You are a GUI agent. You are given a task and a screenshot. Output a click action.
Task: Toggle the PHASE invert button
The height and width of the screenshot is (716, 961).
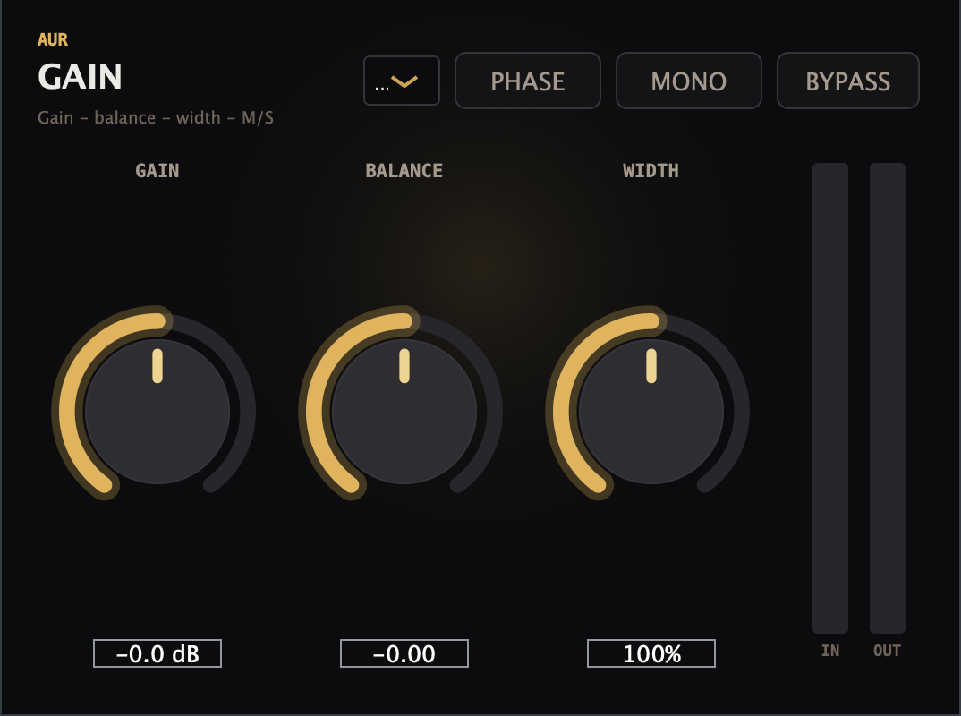pyautogui.click(x=528, y=81)
